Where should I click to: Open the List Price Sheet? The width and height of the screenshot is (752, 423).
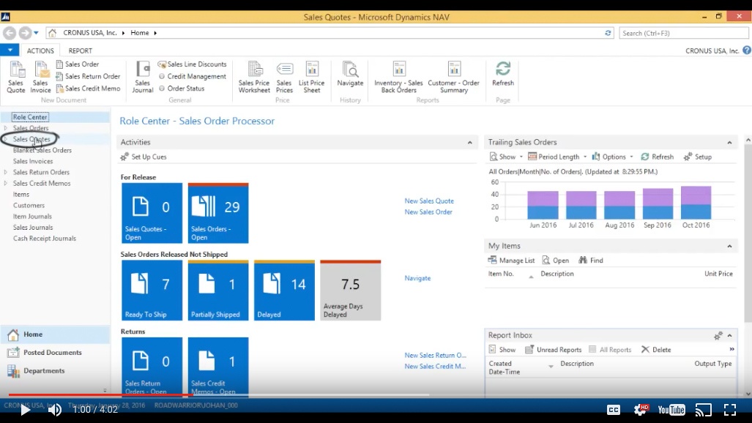312,77
